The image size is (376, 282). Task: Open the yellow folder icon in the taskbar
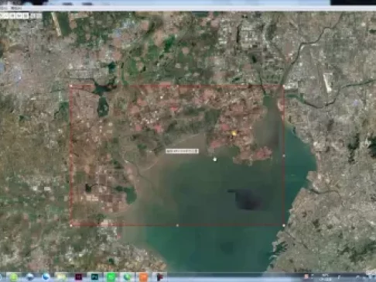click(62, 277)
